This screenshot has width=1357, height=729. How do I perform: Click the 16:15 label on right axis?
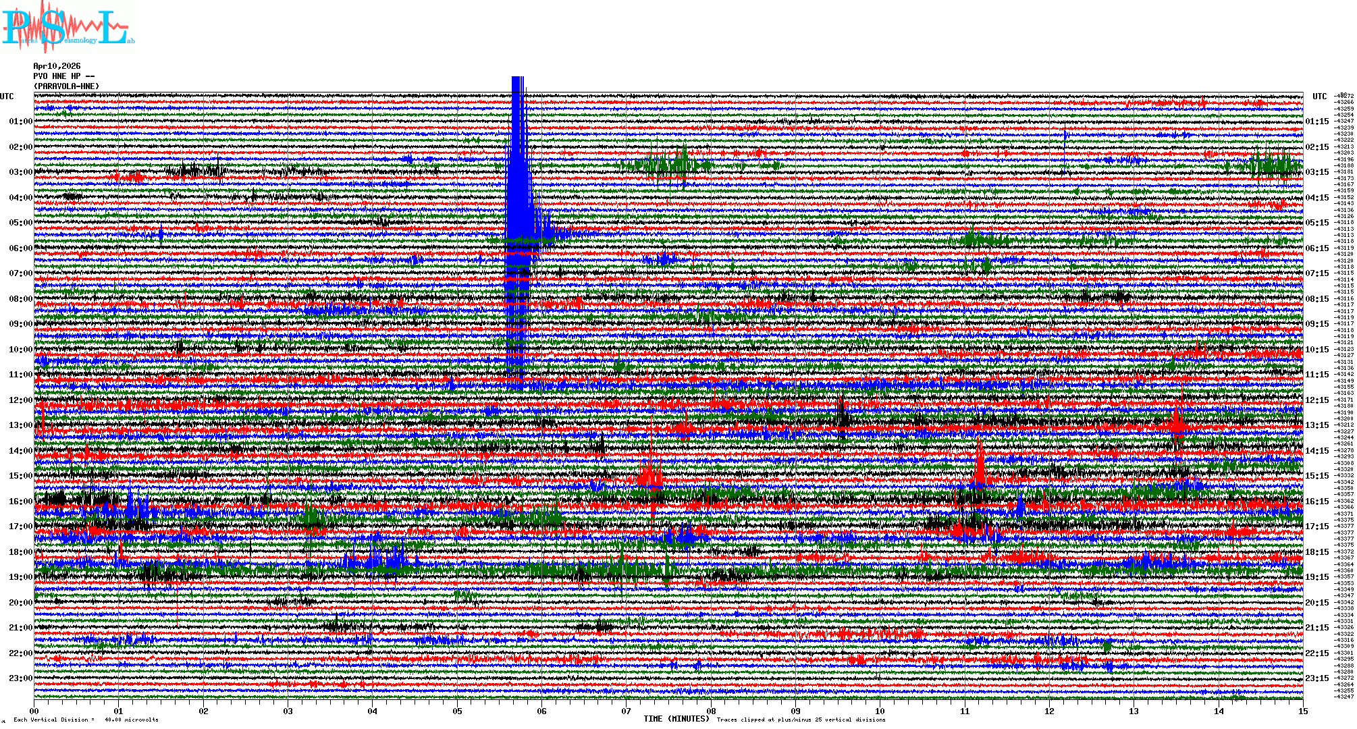(1316, 502)
